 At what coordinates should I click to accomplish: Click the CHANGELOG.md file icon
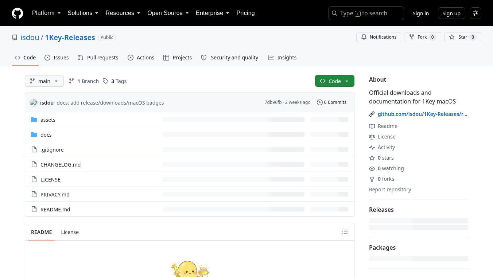pyautogui.click(x=34, y=164)
